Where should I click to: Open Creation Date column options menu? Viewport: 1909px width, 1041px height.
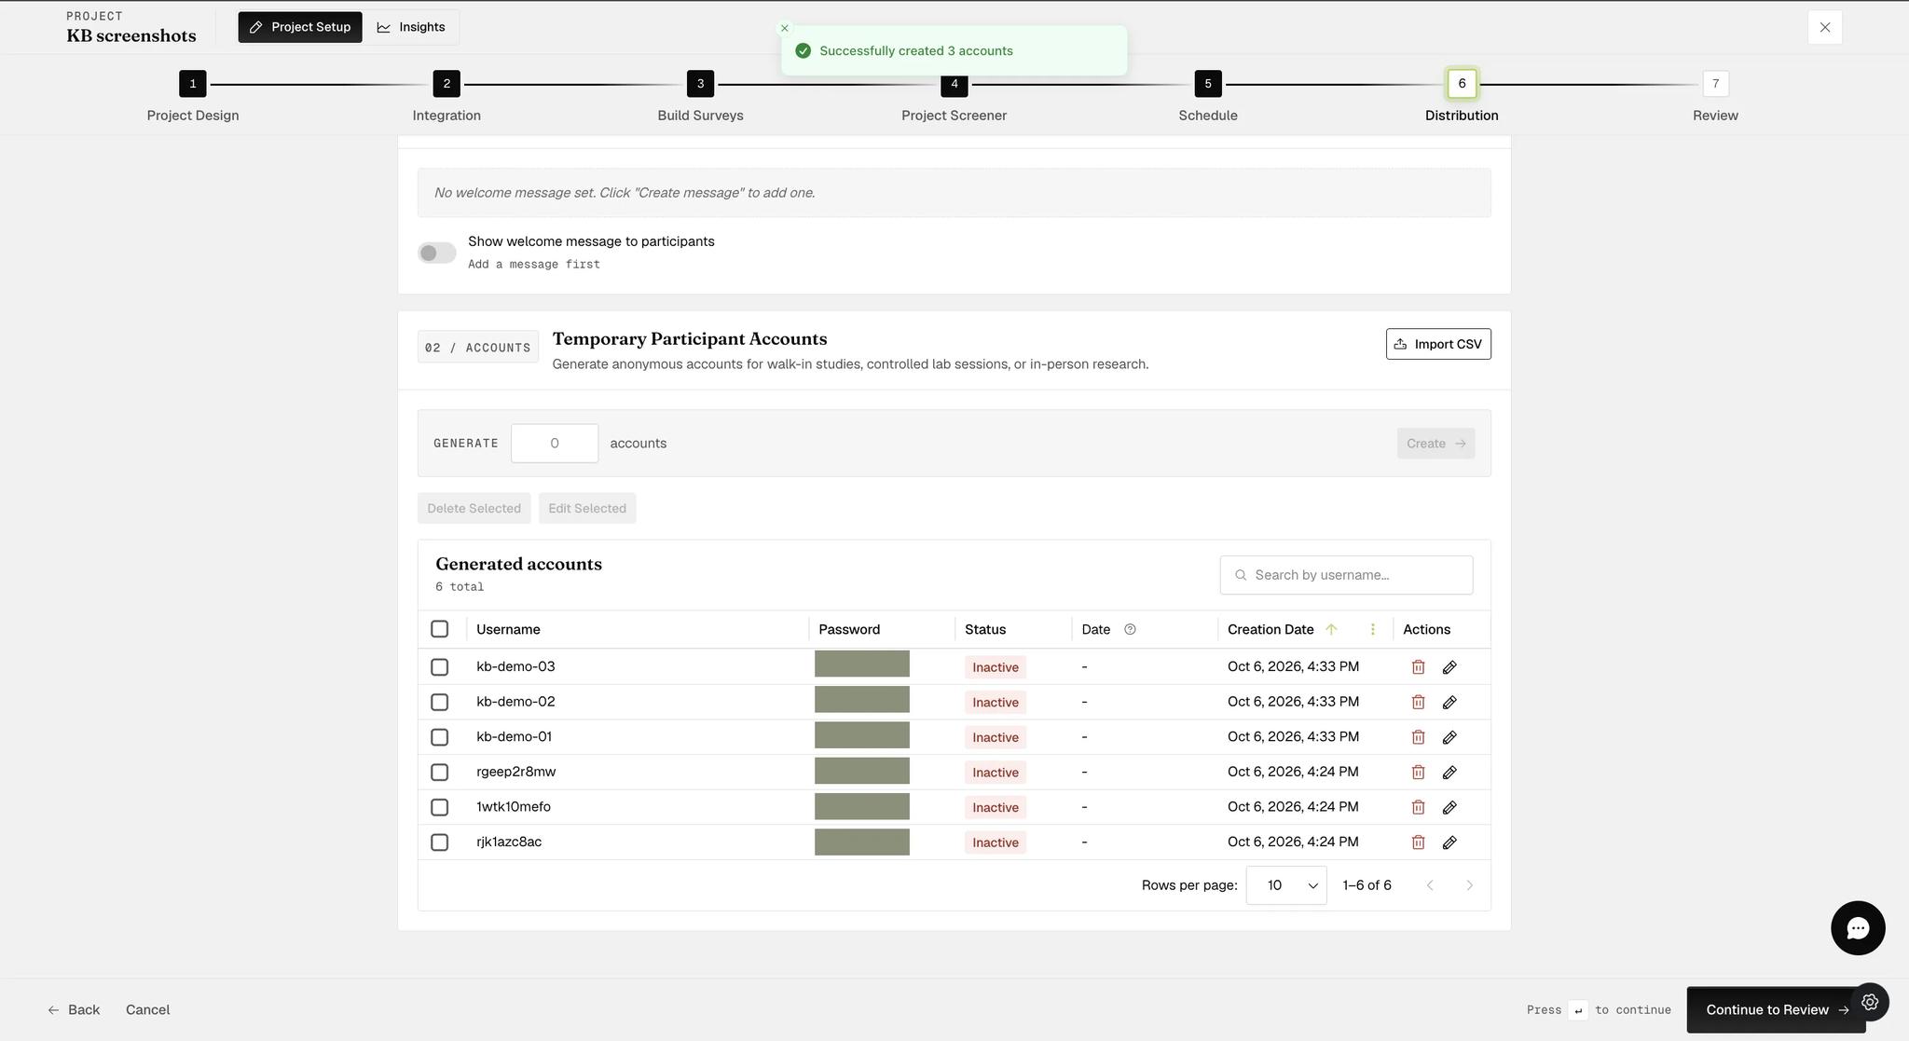1372,629
